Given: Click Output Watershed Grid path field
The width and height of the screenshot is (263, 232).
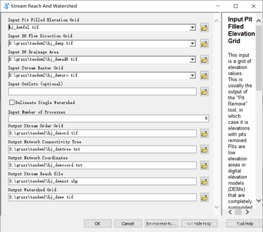Looking at the screenshot, I should pyautogui.click(x=103, y=197).
